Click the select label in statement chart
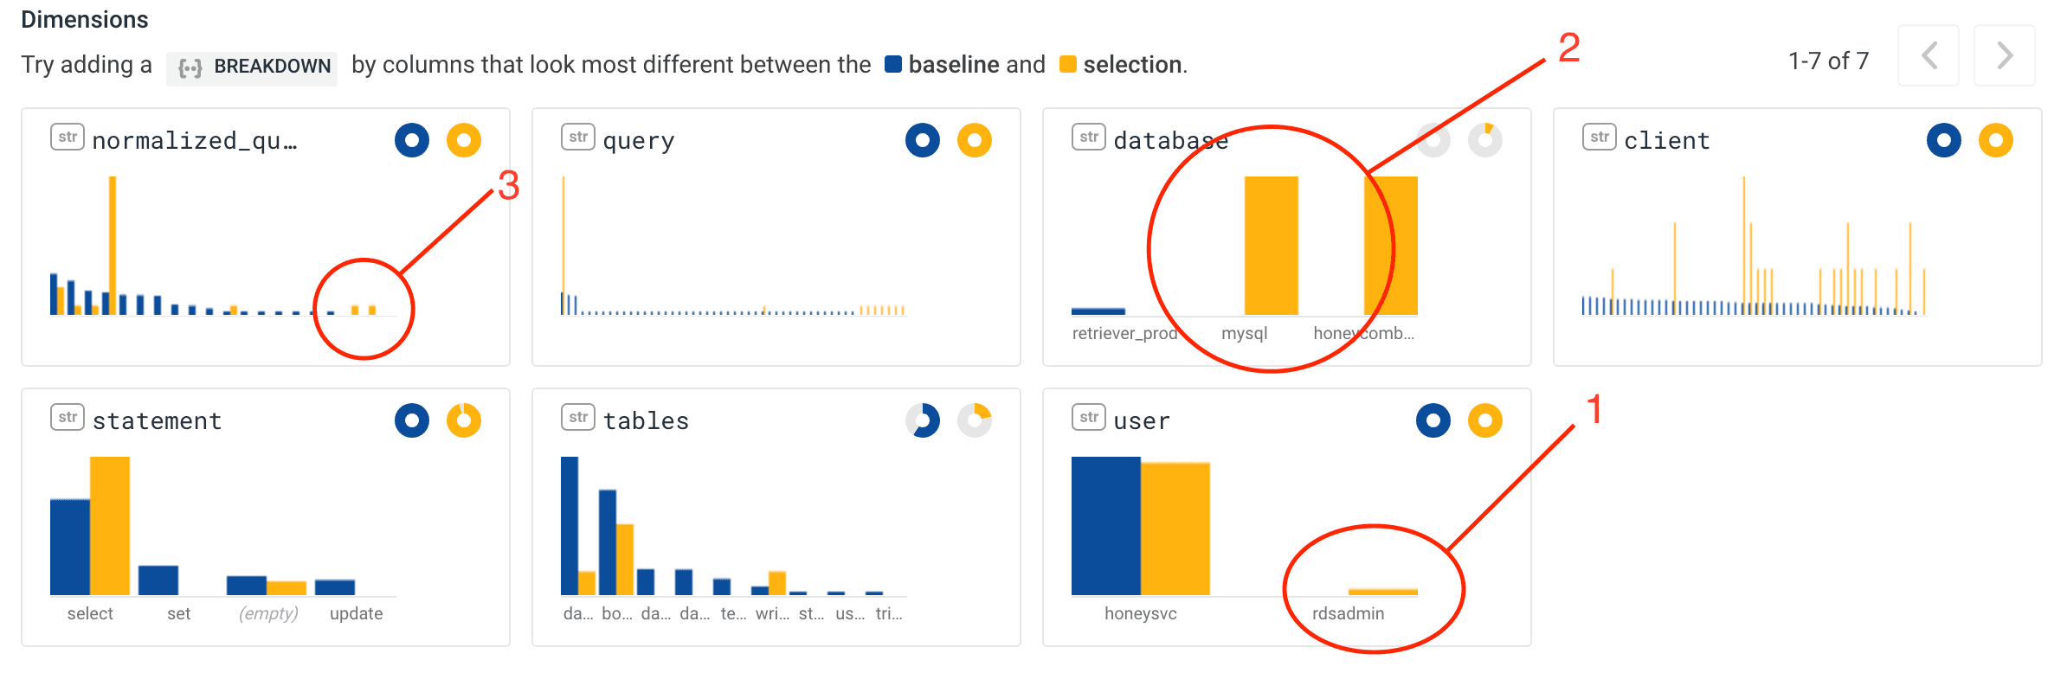The image size is (2067, 673). [90, 613]
